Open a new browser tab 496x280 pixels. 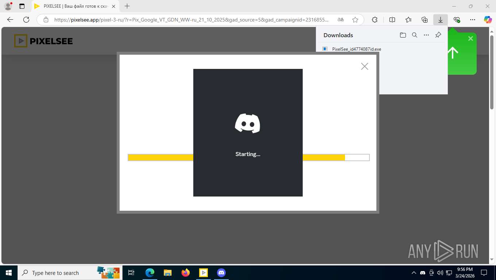click(x=127, y=6)
